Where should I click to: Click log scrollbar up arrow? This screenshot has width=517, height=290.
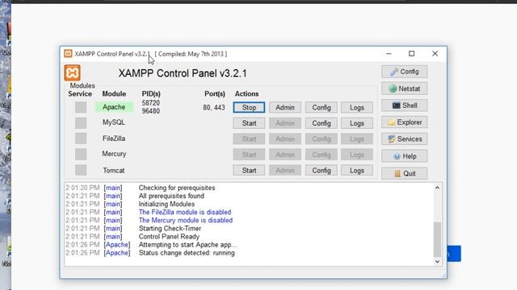(x=437, y=188)
